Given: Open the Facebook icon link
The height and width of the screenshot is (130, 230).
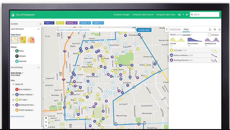Looking at the screenshot, I should (183, 15).
